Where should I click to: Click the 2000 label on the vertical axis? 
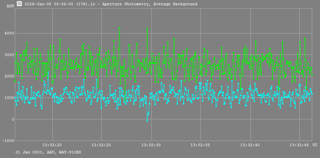tap(9, 76)
